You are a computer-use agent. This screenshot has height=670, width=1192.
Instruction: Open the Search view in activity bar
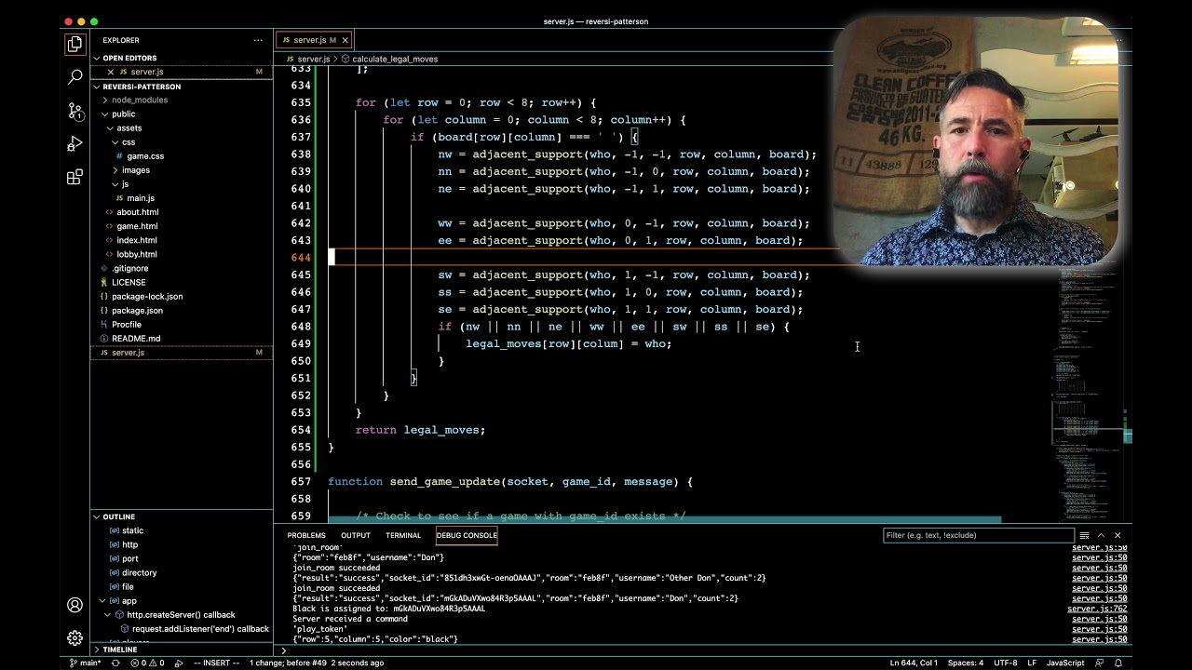pos(74,77)
